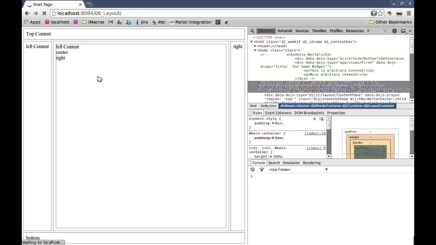436x245 pixels.
Task: Open the top frame console dropdown
Action: [298, 169]
